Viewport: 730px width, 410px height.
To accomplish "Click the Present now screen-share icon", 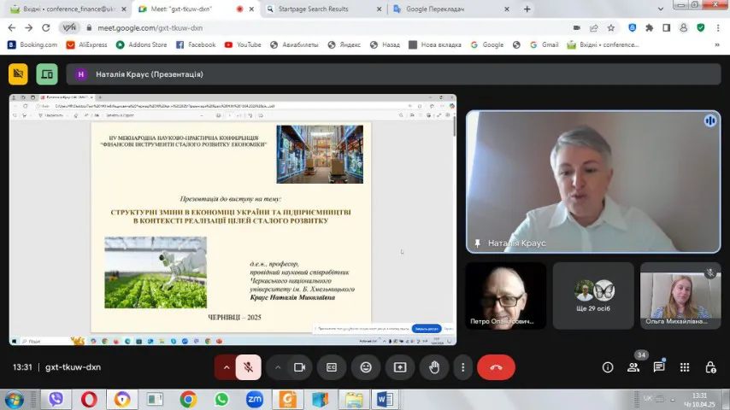I will pos(400,367).
